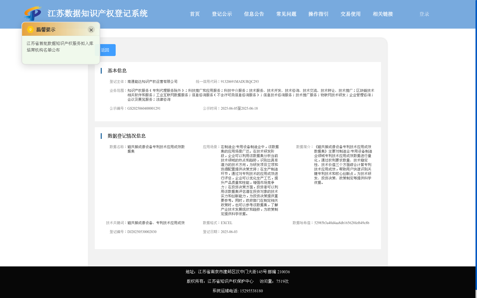Open 信息公告 section
The height and width of the screenshot is (298, 477).
tap(254, 14)
